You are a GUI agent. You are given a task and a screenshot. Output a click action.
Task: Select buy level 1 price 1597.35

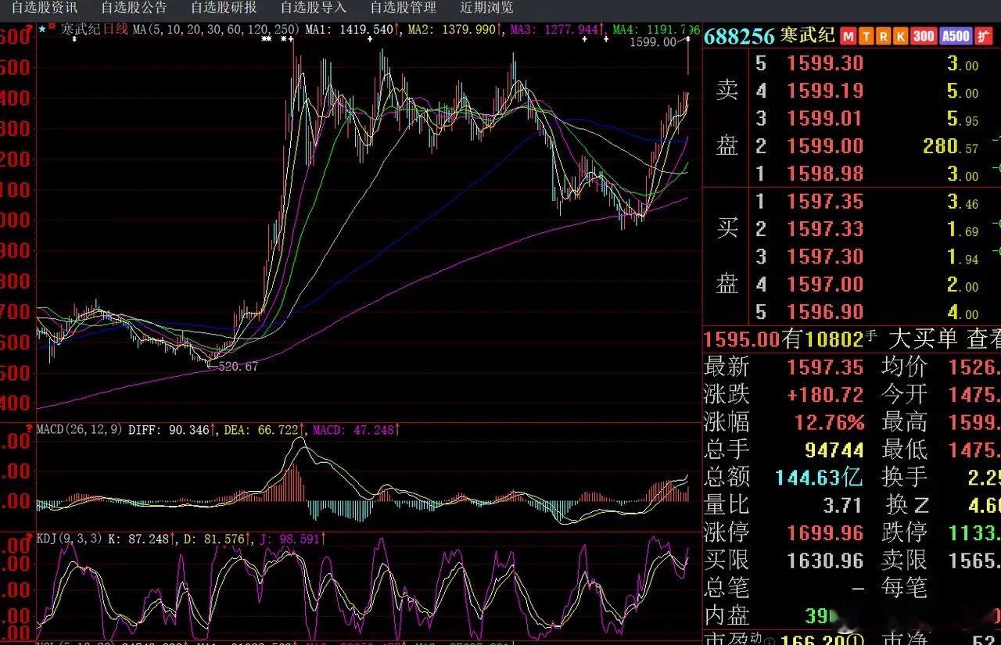825,202
